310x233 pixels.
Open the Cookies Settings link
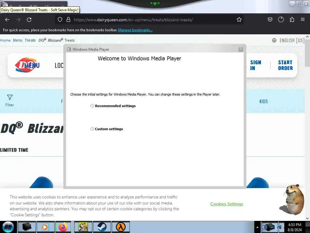pos(226,204)
